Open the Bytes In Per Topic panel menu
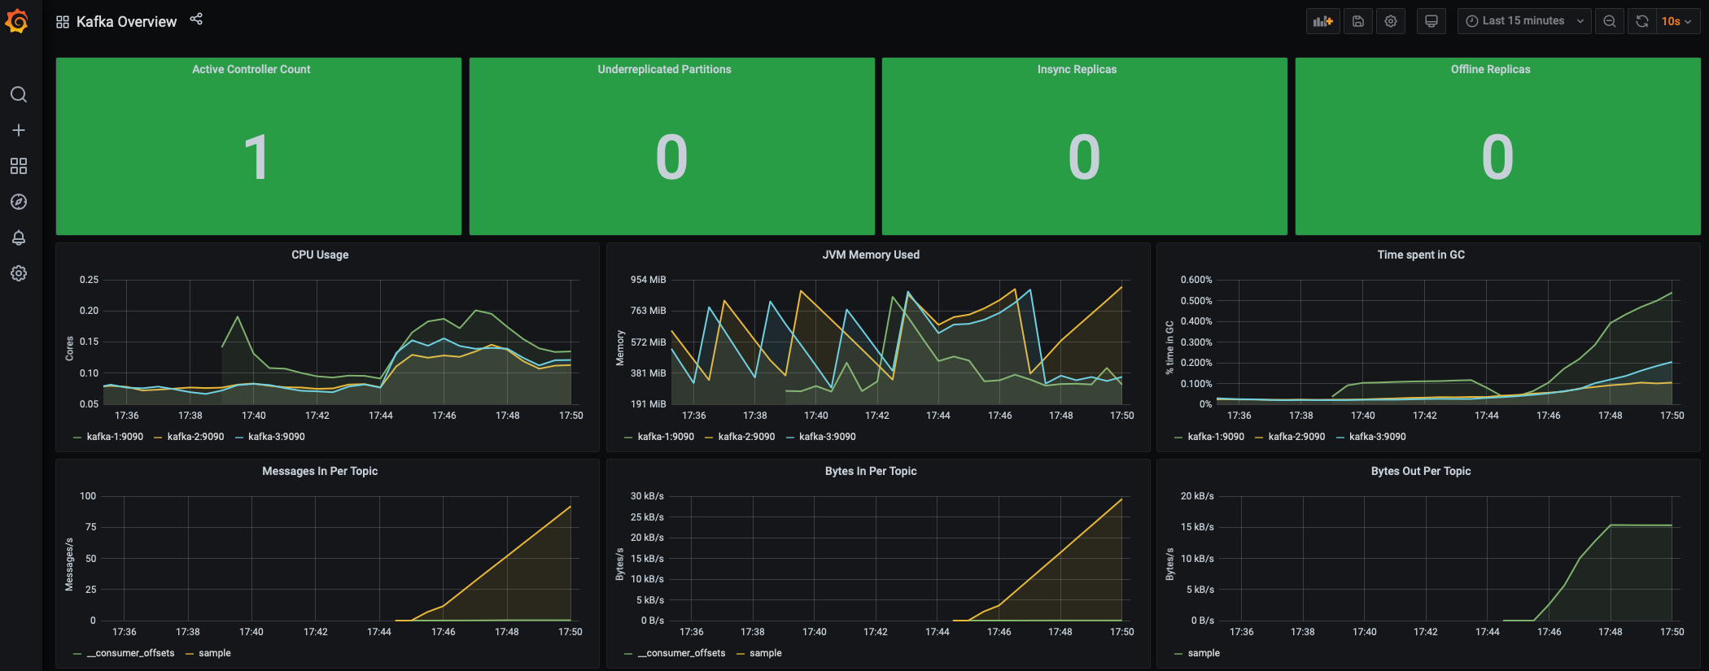1709x671 pixels. coord(871,471)
